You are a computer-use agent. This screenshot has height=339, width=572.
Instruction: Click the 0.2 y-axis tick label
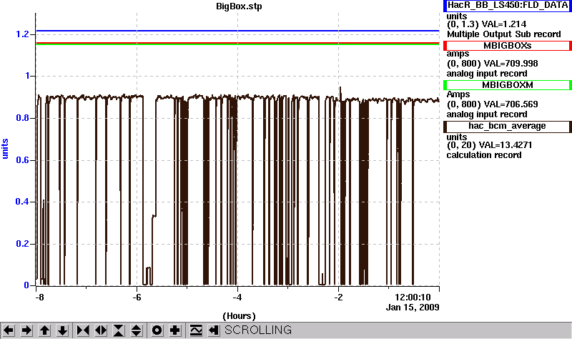click(22, 244)
